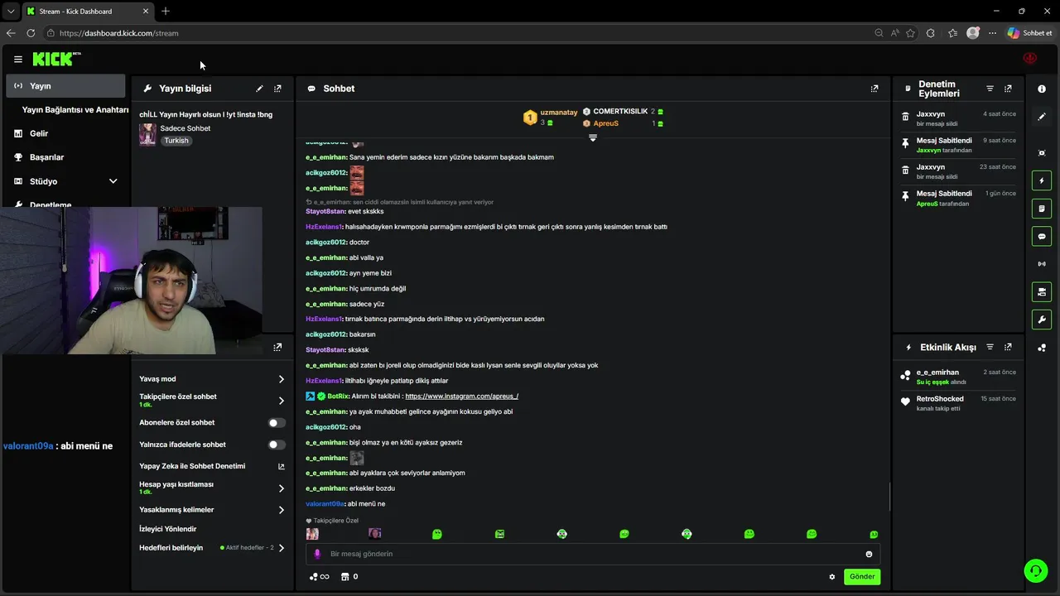Click the channel points infinity icon
The width and height of the screenshot is (1060, 596).
pyautogui.click(x=319, y=577)
